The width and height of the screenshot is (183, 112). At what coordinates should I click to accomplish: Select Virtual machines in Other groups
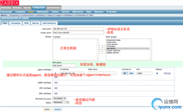[x=113, y=51]
